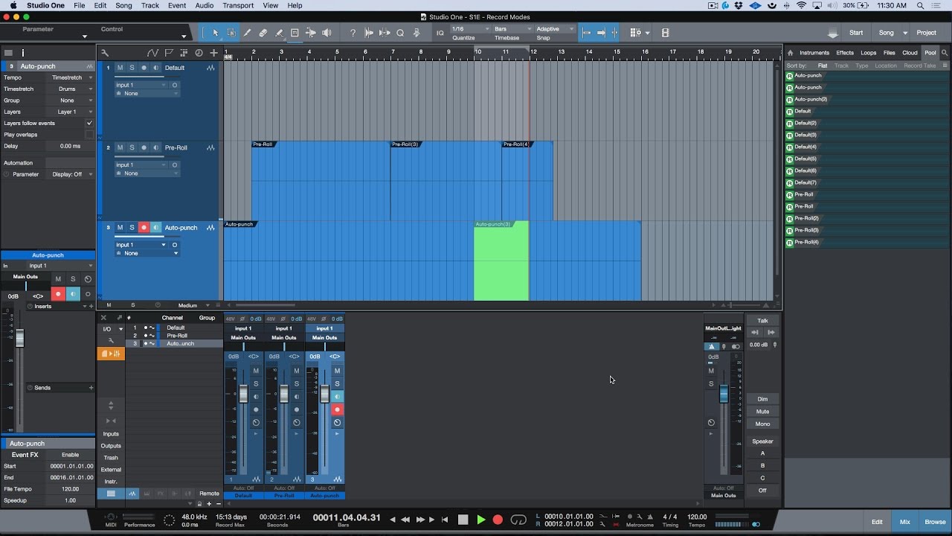Click the Rewind transport button
Image resolution: width=952 pixels, height=536 pixels.
[x=405, y=520]
